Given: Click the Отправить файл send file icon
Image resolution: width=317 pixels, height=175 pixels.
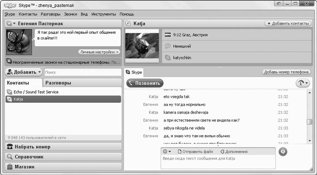Looking at the screenshot, I should pyautogui.click(x=180, y=152).
